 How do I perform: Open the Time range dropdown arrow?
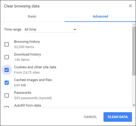(x=75, y=30)
